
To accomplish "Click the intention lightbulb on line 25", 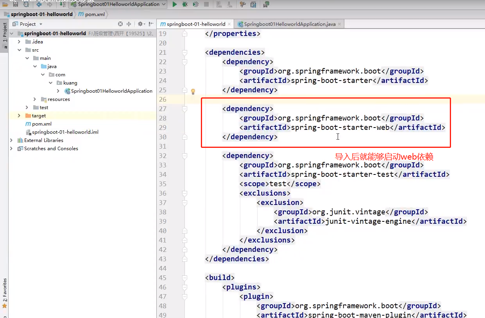I will 193,91.
